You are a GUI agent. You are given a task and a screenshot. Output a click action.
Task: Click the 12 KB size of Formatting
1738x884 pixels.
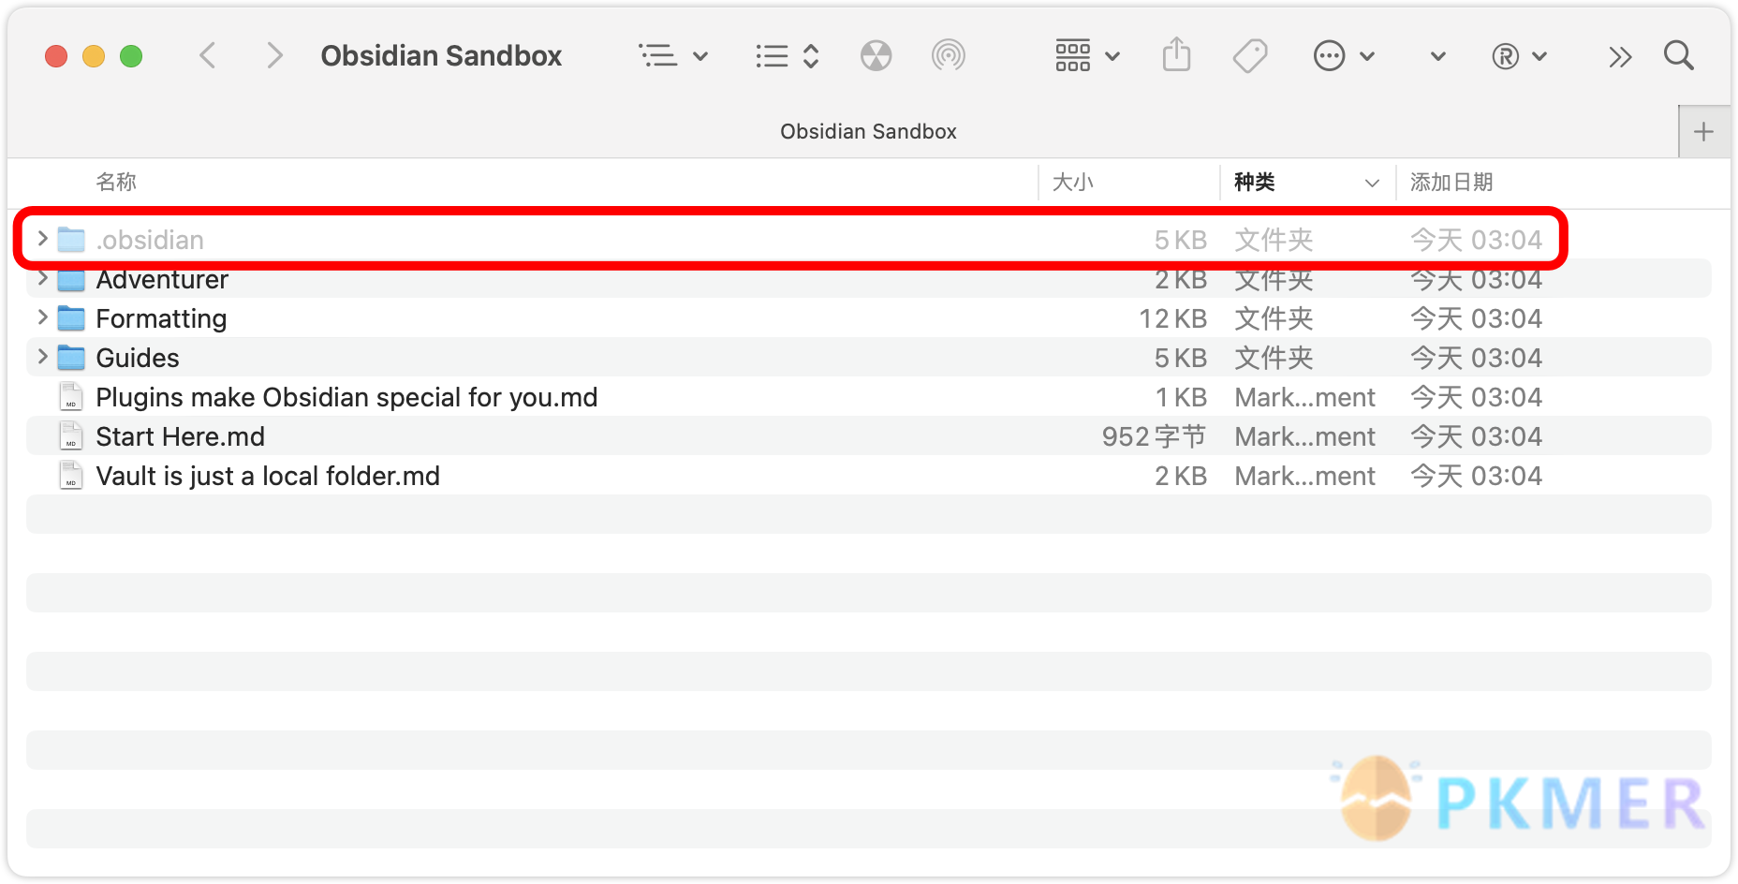click(x=1172, y=318)
